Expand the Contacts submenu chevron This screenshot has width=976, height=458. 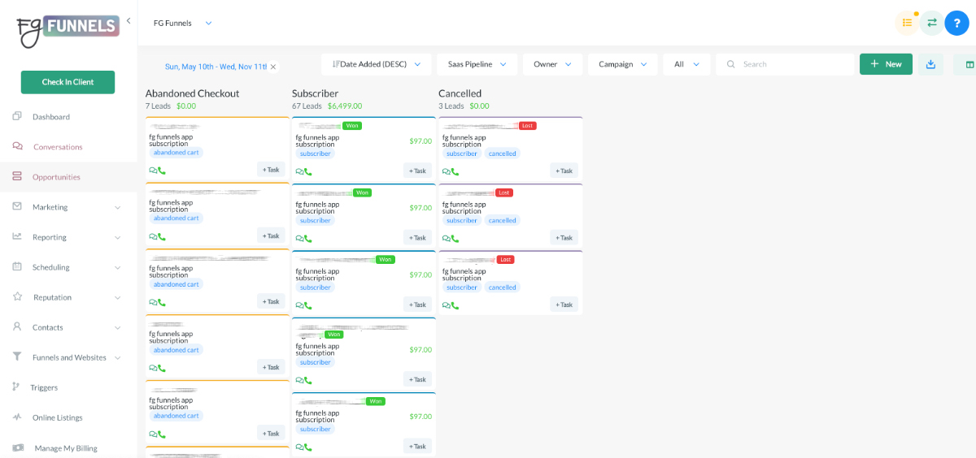coord(118,327)
